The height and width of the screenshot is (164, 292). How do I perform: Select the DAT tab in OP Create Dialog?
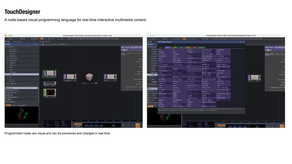[x=194, y=48]
